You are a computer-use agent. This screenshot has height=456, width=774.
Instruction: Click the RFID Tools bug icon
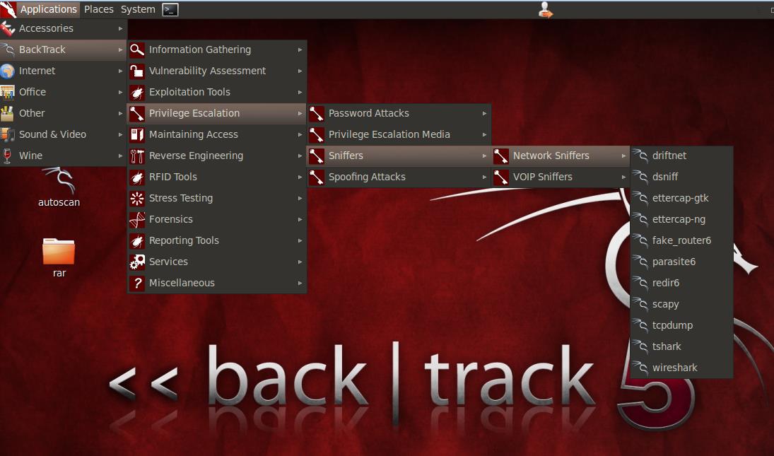click(136, 177)
